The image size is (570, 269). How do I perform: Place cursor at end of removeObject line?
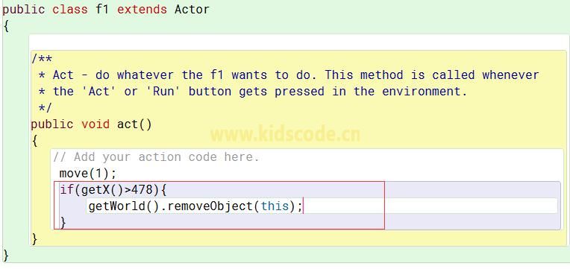tap(303, 206)
